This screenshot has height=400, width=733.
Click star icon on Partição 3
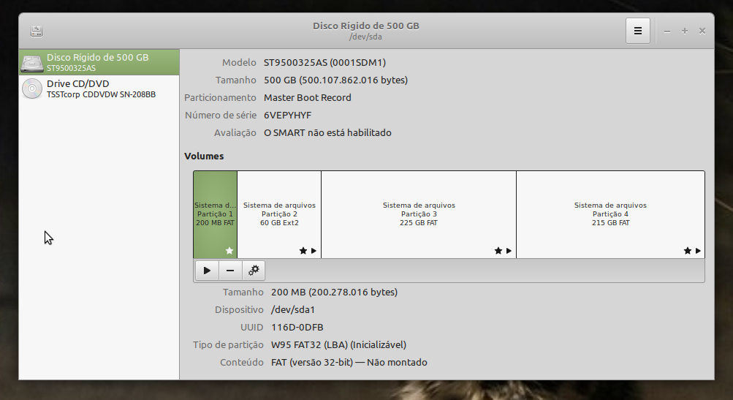[x=498, y=251]
